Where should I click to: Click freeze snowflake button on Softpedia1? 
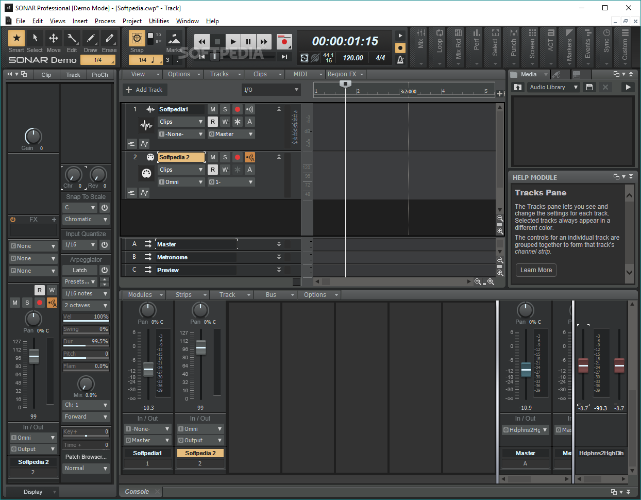[238, 122]
